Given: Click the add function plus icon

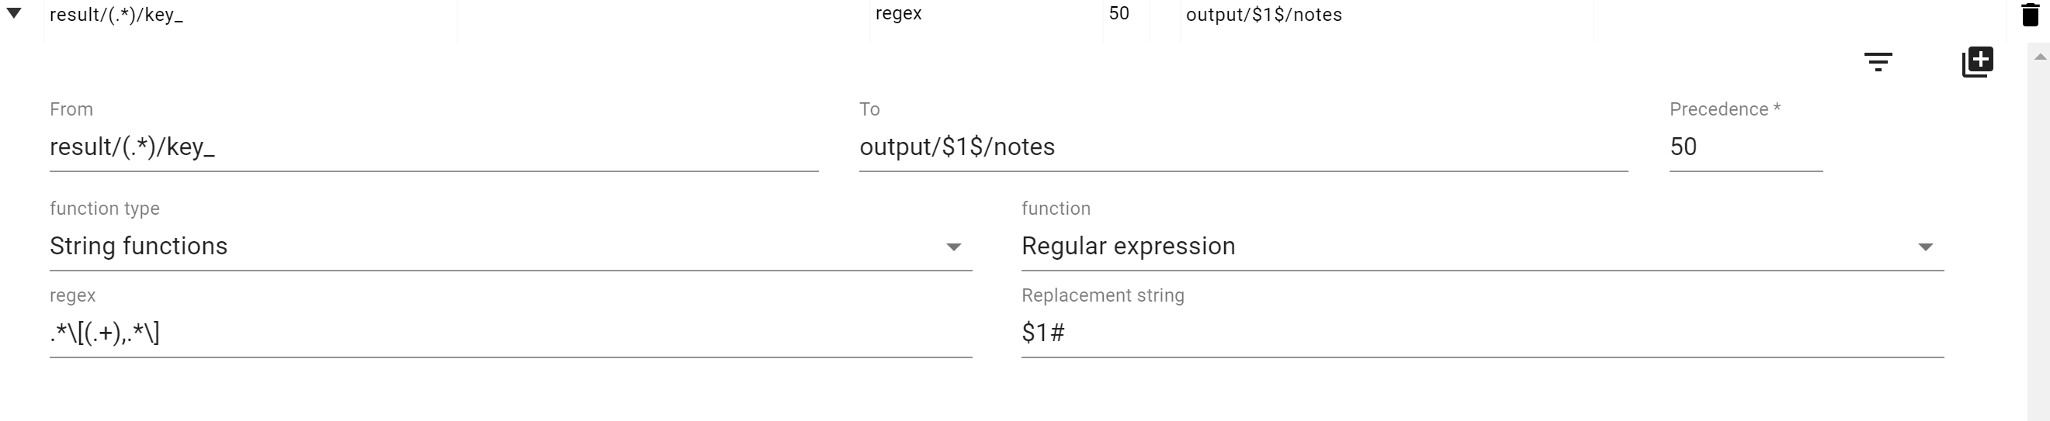Looking at the screenshot, I should 1978,62.
